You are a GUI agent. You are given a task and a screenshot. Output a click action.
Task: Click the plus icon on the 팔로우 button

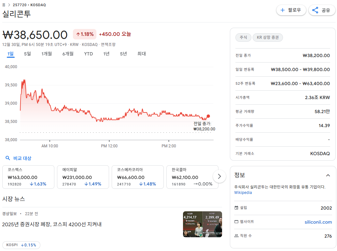[283, 10]
